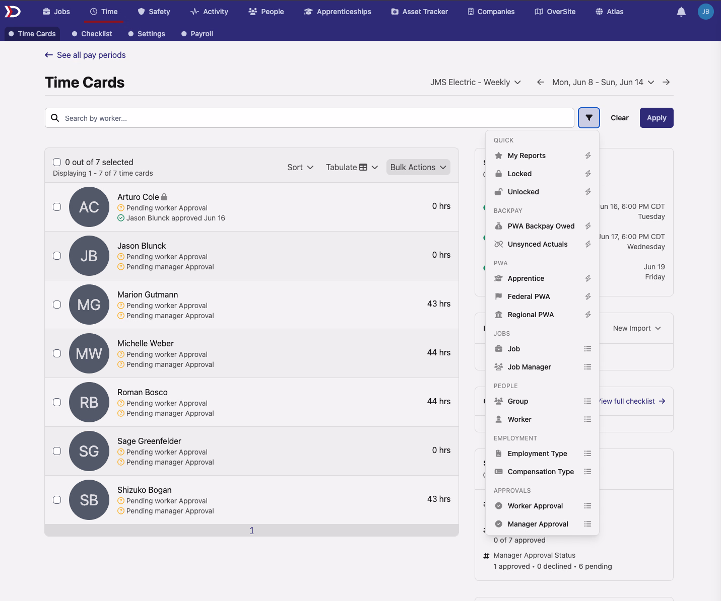The height and width of the screenshot is (601, 721).
Task: Open the Bulk Actions dropdown
Action: click(418, 167)
